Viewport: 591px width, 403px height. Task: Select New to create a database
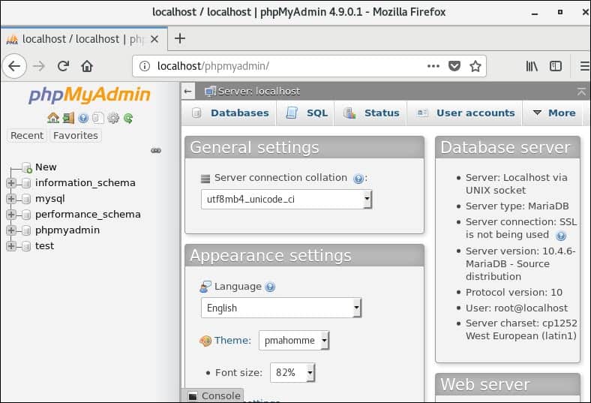click(x=46, y=167)
